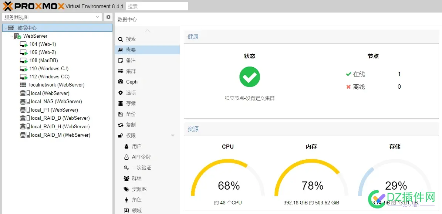The image size is (442, 214).
Task: Collapse the WebServer node tree
Action: pyautogui.click(x=11, y=36)
